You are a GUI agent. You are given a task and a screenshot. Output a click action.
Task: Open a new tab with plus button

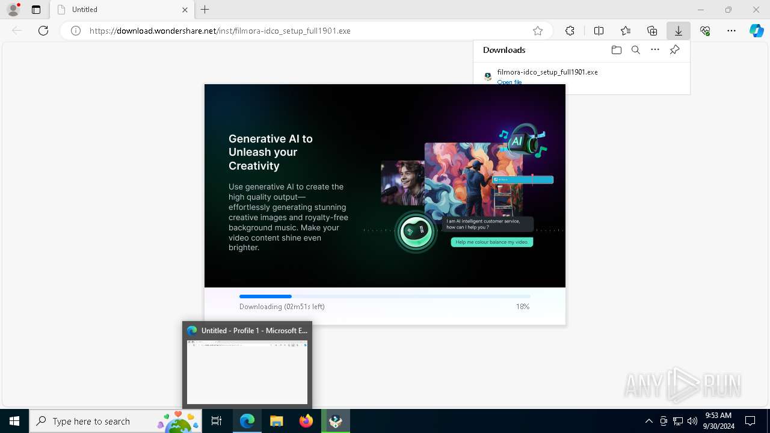click(205, 10)
